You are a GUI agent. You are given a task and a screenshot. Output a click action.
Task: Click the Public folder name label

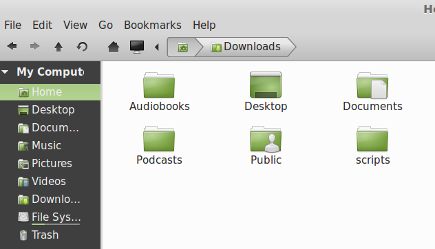click(266, 160)
